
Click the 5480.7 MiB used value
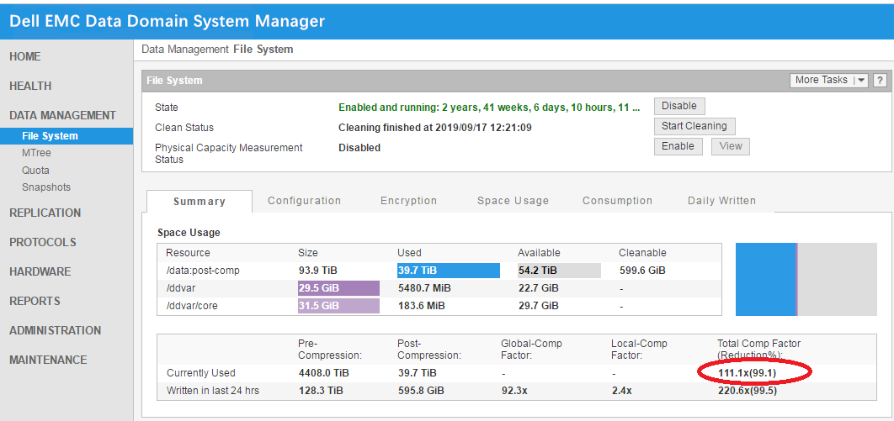tap(424, 288)
